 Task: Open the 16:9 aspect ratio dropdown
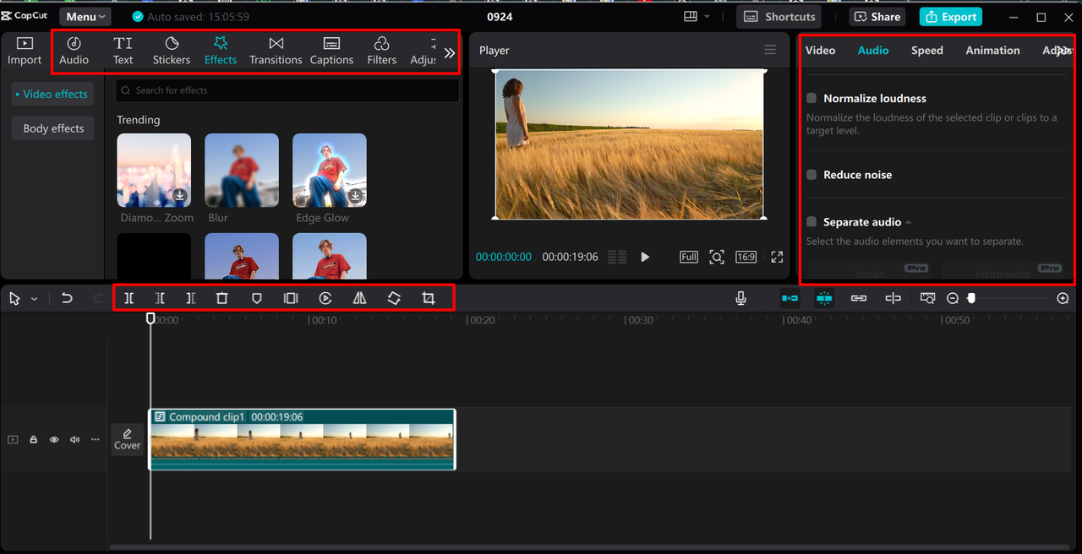pyautogui.click(x=746, y=257)
